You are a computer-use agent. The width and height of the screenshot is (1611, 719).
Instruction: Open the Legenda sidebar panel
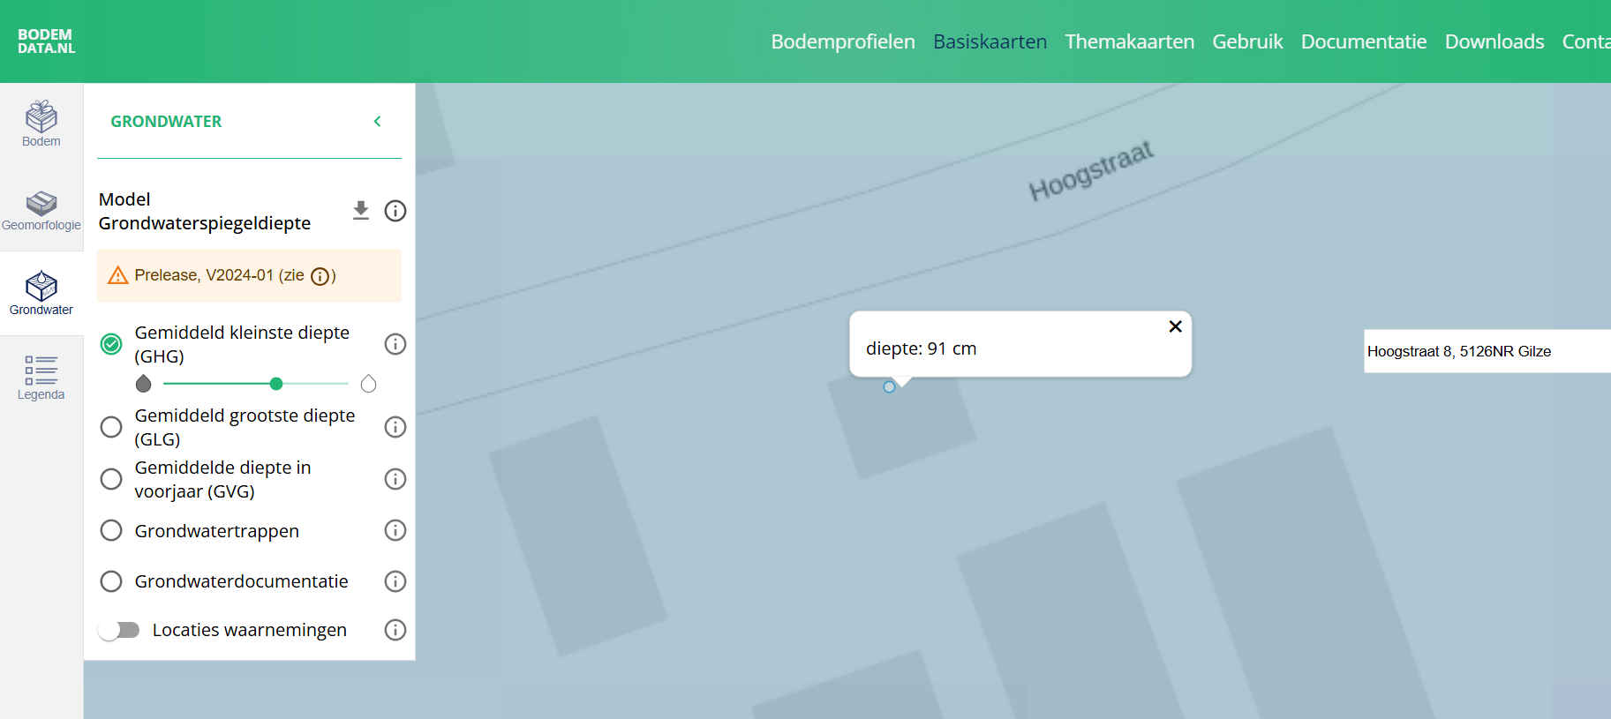click(41, 378)
